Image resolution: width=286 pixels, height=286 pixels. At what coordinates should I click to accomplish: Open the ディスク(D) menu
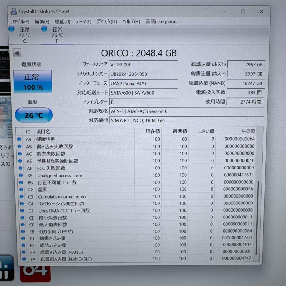[107, 22]
